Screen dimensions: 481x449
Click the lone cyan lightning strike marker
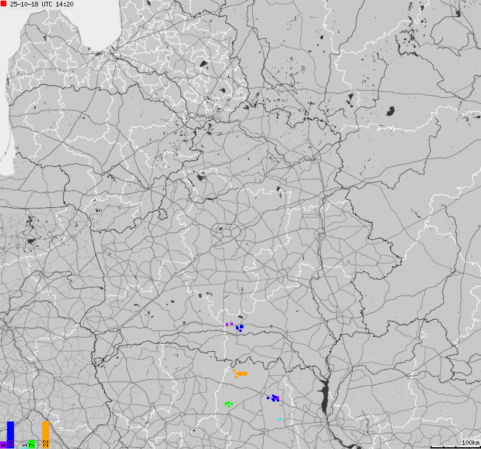tap(280, 419)
